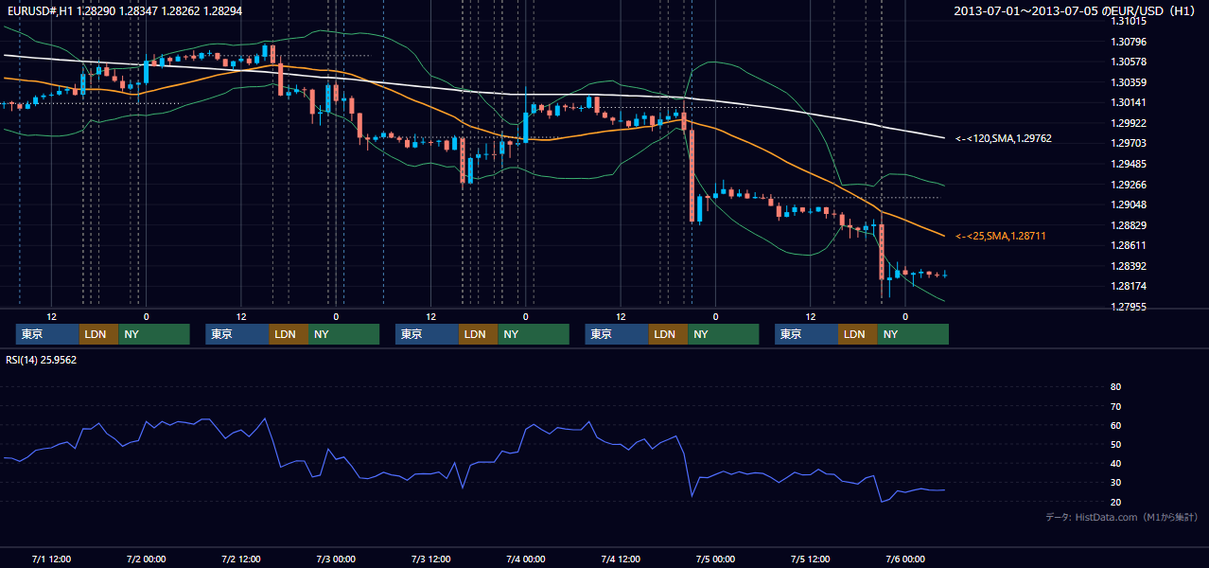
Task: Click the RSI 80 level label
Action: pos(1115,387)
